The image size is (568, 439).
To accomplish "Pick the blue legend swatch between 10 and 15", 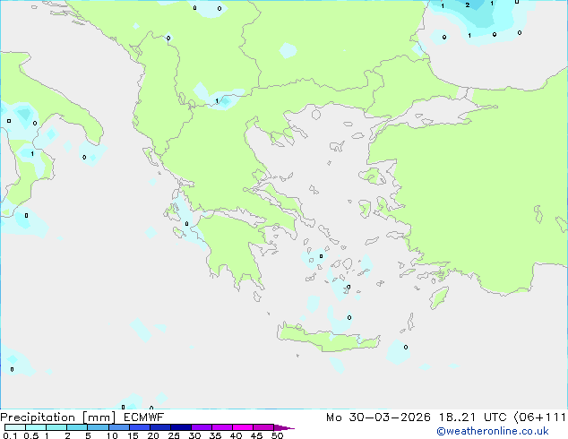I will point(118,427).
